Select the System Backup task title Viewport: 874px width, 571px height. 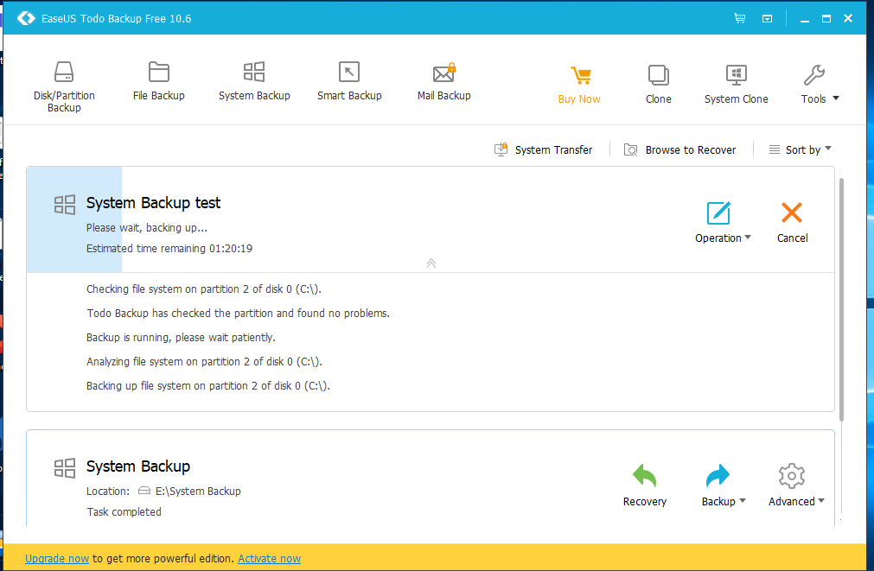tap(138, 466)
